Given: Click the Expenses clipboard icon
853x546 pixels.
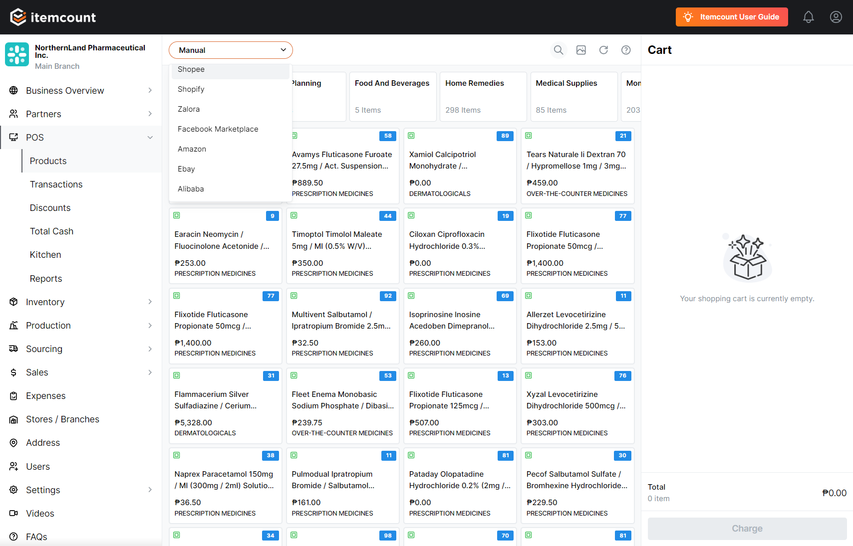Looking at the screenshot, I should pyautogui.click(x=13, y=396).
